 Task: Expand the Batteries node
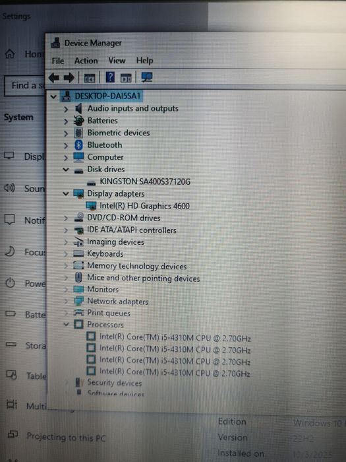(66, 121)
